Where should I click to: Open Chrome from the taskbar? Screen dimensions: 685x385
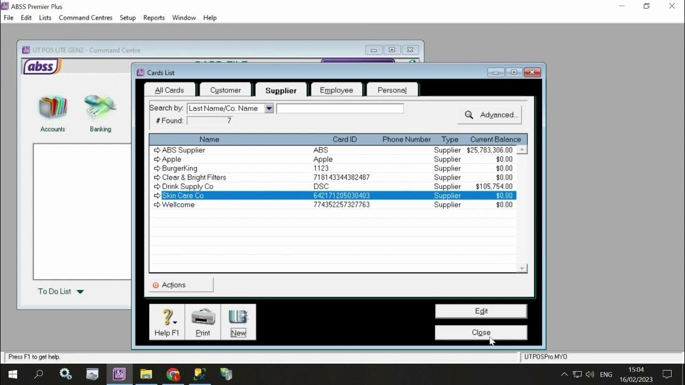click(x=173, y=374)
